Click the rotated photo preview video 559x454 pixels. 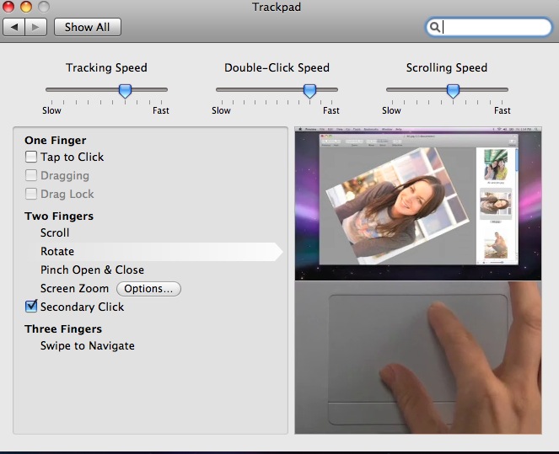pyautogui.click(x=418, y=204)
